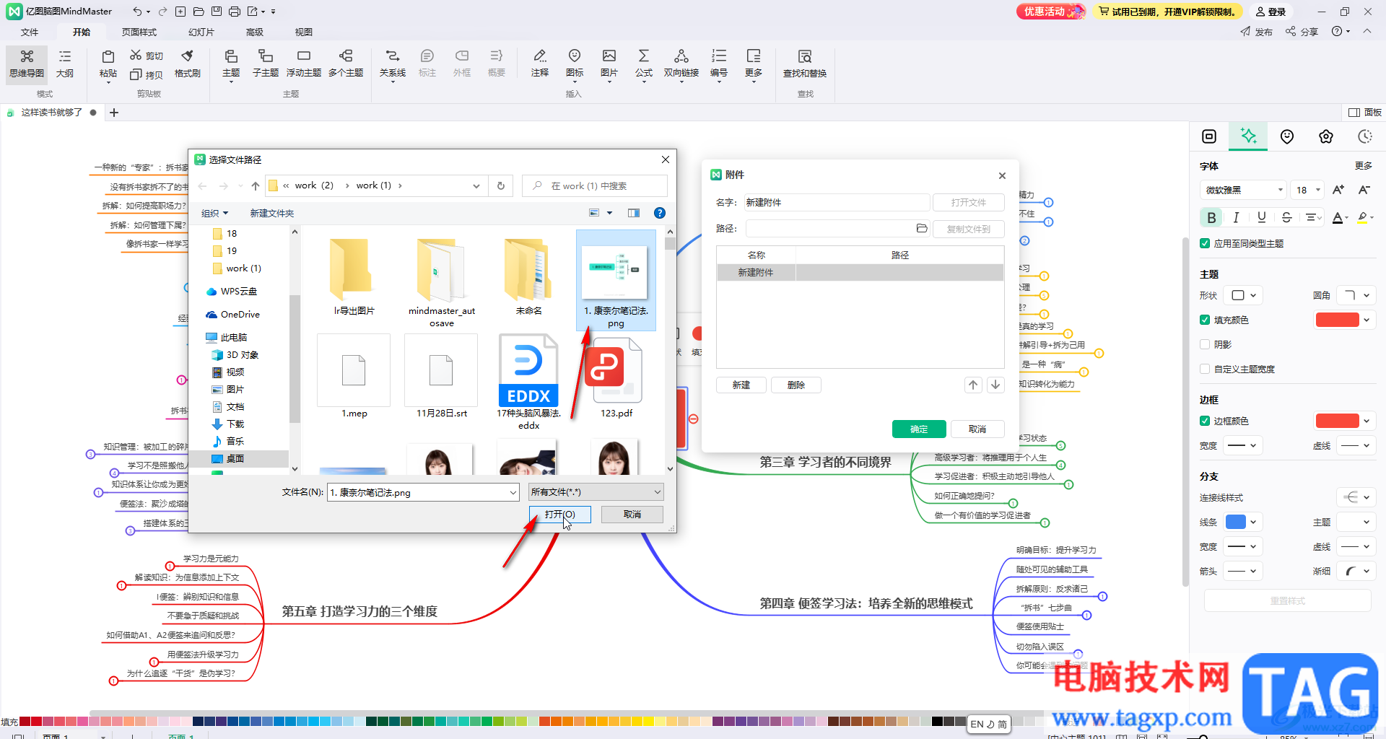Add a 注释 note
Screen dimensions: 1386x739
540,64
